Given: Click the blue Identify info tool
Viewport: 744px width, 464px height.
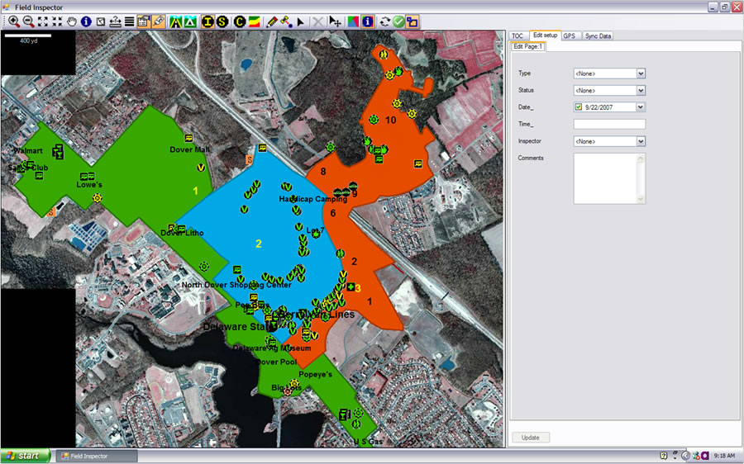Looking at the screenshot, I should click(86, 21).
